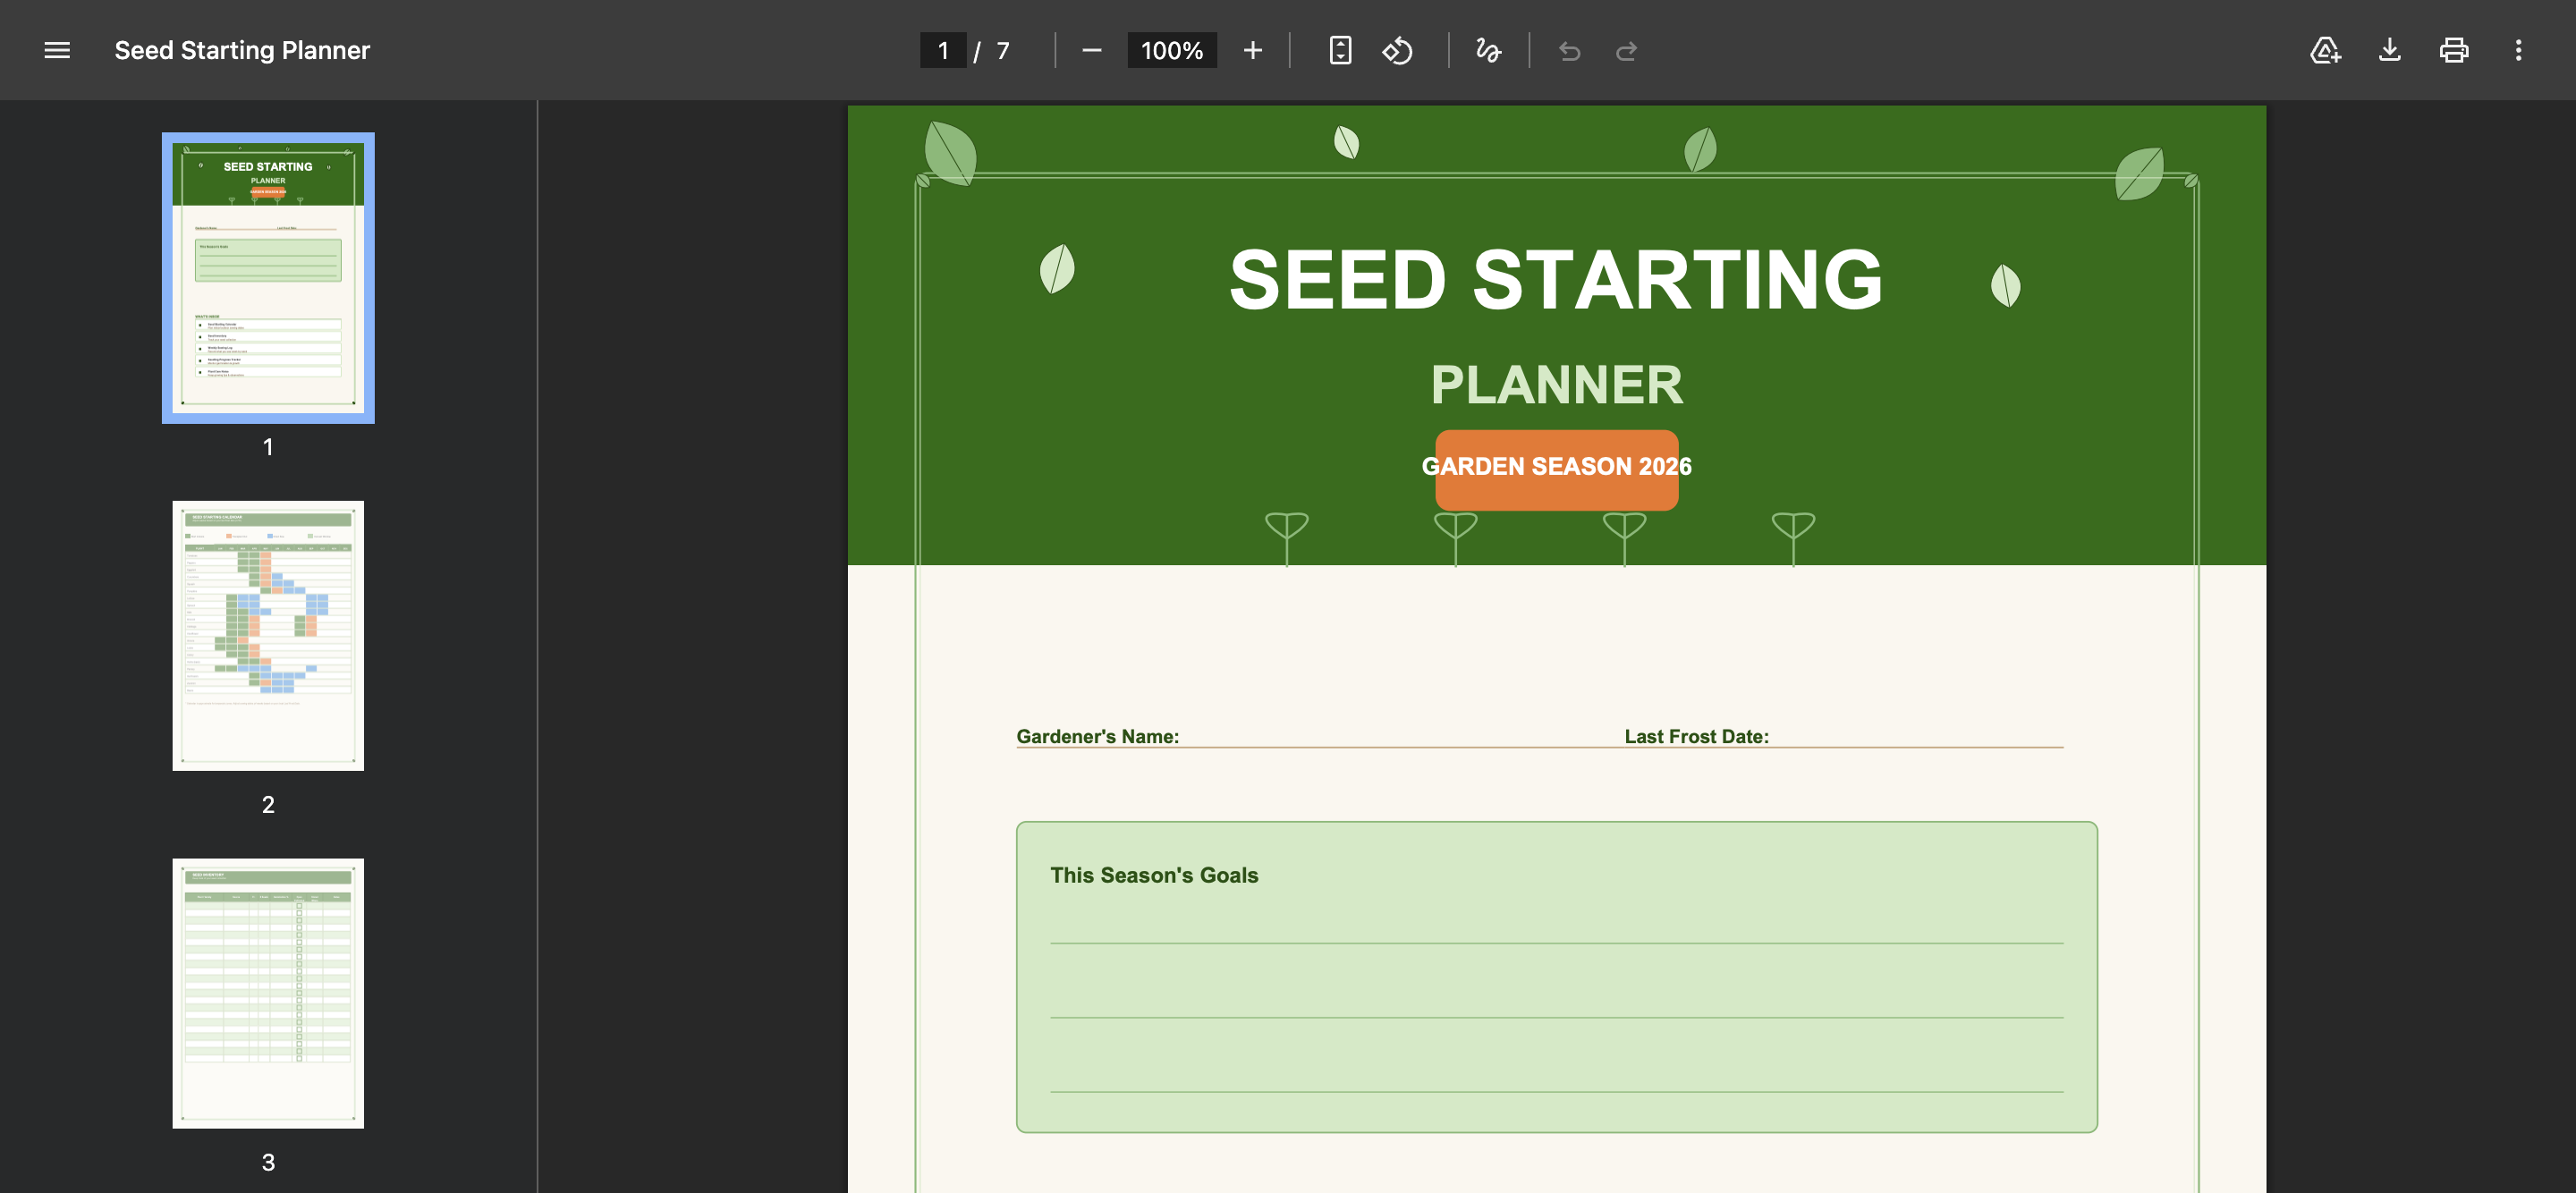2576x1193 pixels.
Task: Select page 1 thumbnail
Action: click(x=268, y=278)
